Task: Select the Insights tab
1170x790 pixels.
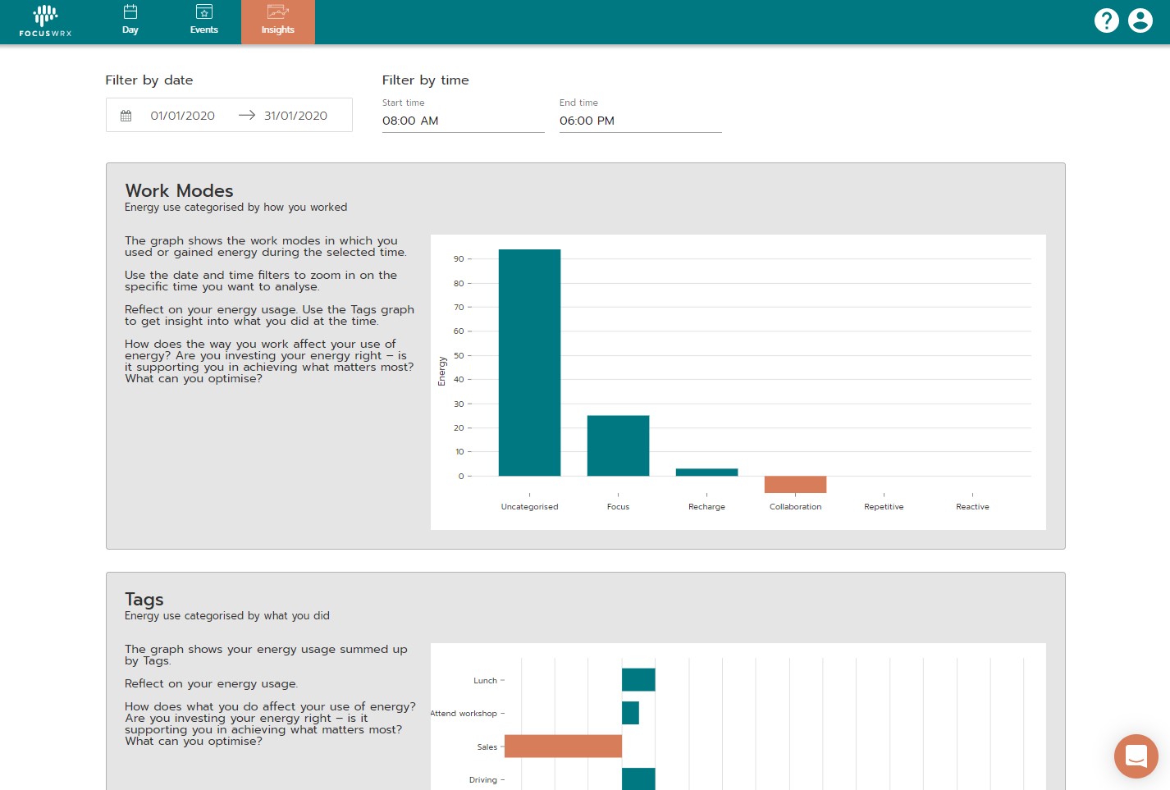Action: click(x=278, y=21)
